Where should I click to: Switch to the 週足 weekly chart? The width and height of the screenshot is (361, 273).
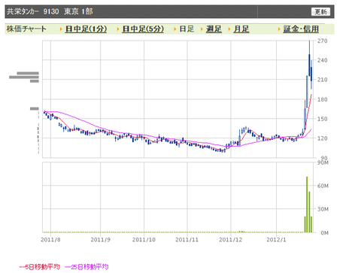214,29
